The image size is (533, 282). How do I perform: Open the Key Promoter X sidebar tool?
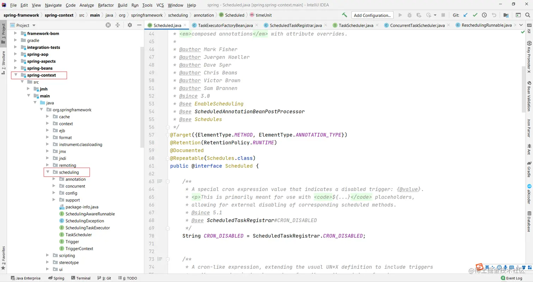click(x=529, y=57)
